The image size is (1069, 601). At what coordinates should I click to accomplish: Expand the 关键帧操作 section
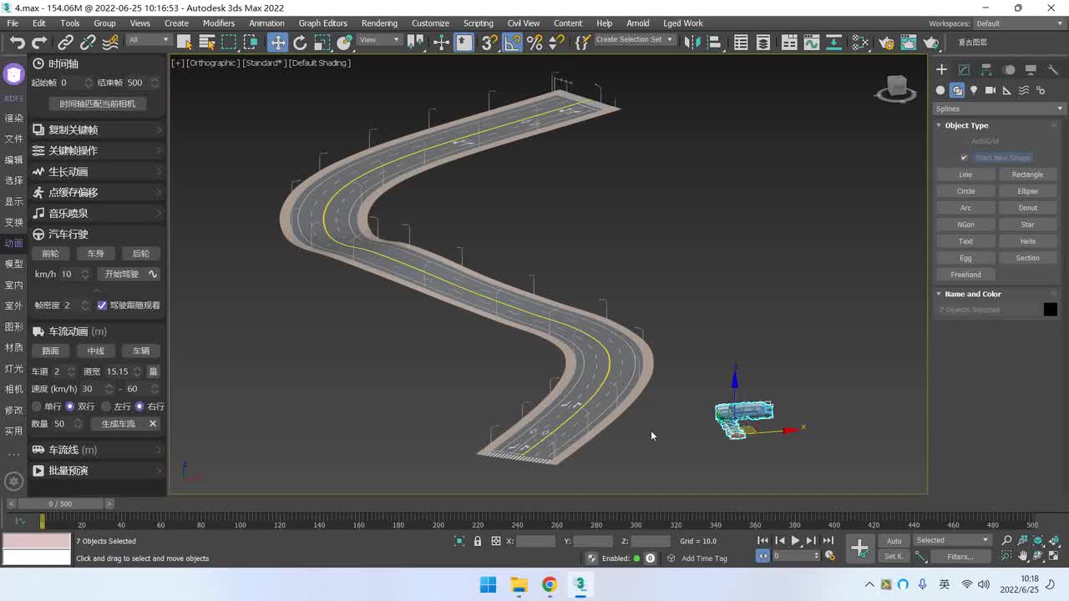tap(97, 150)
